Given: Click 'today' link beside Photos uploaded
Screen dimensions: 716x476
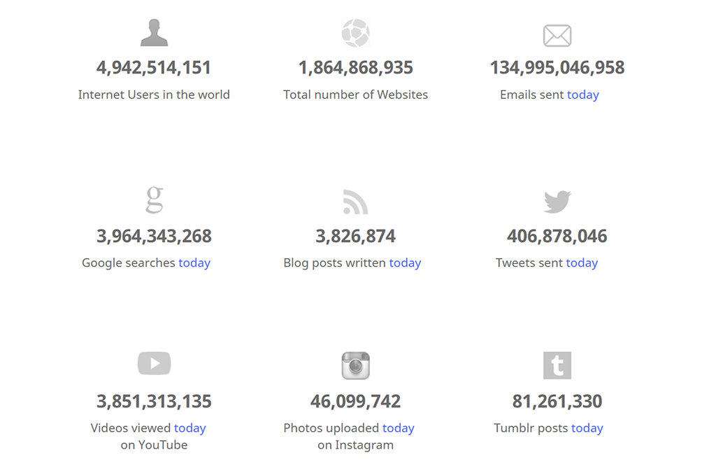Looking at the screenshot, I should tap(399, 428).
